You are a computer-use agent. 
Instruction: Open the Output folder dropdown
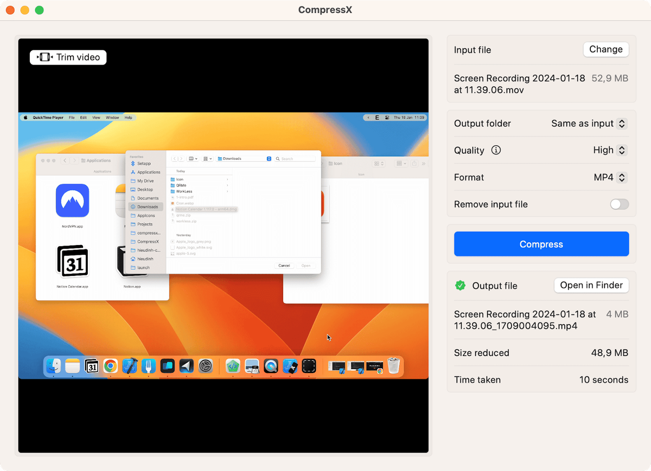coord(589,124)
